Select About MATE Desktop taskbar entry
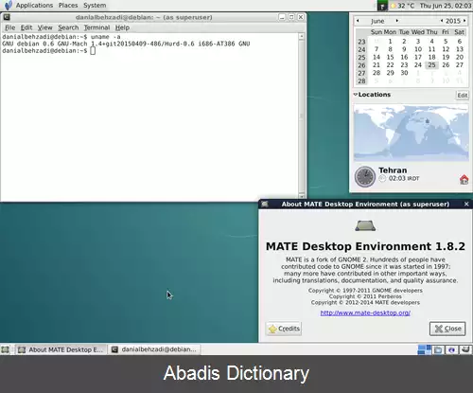Image resolution: width=473 pixels, height=393 pixels. click(61, 349)
